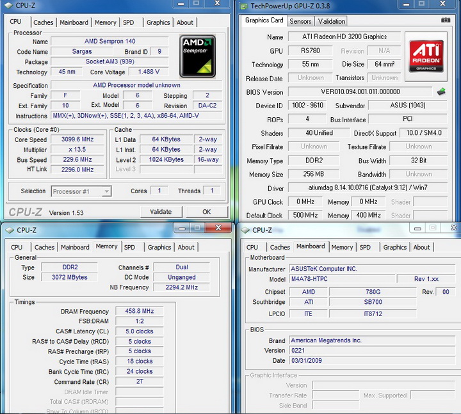Image resolution: width=461 pixels, height=414 pixels.
Task: Click the Subvendor ASUS (1043) field
Action: [407, 105]
